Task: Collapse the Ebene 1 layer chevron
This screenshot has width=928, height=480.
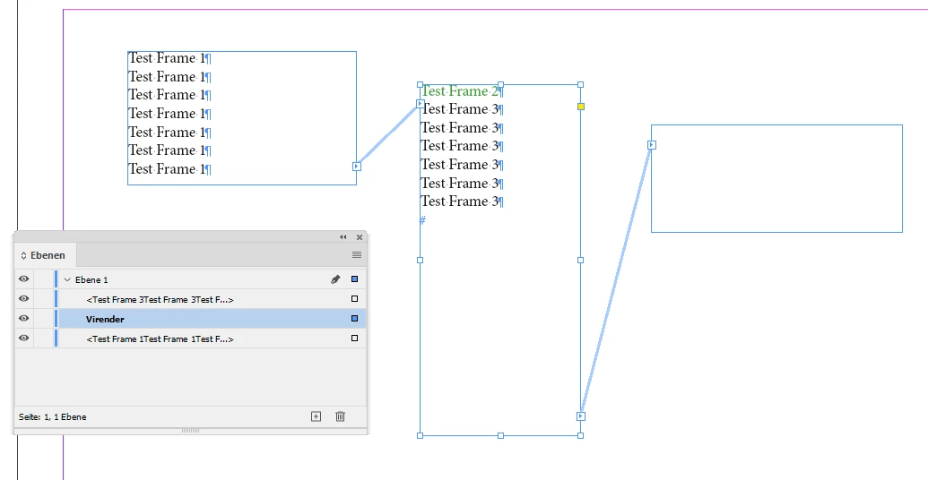Action: [67, 279]
